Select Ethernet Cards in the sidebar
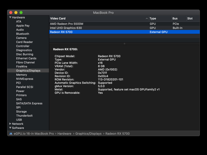The height and width of the screenshot is (155, 207). point(26,58)
